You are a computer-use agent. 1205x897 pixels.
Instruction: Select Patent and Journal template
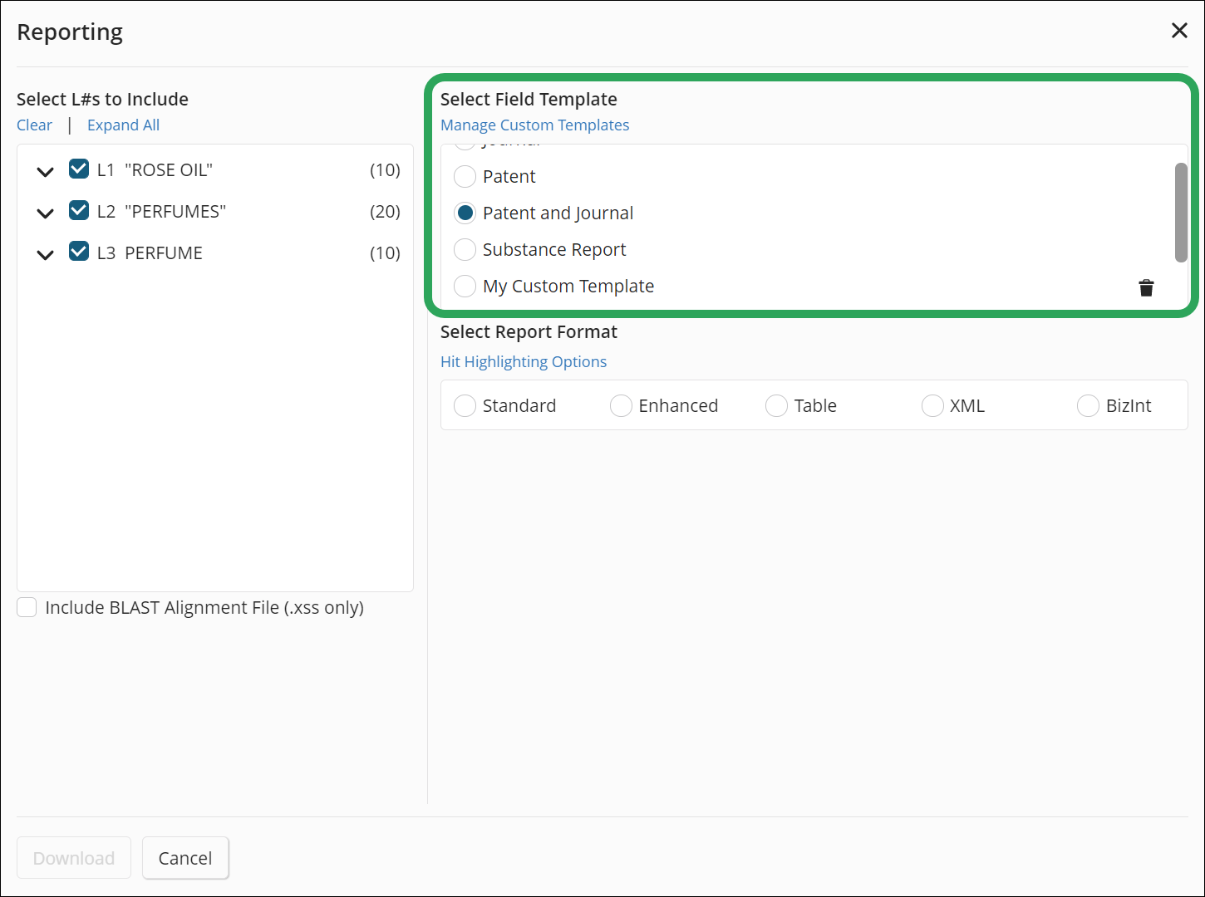pyautogui.click(x=465, y=213)
